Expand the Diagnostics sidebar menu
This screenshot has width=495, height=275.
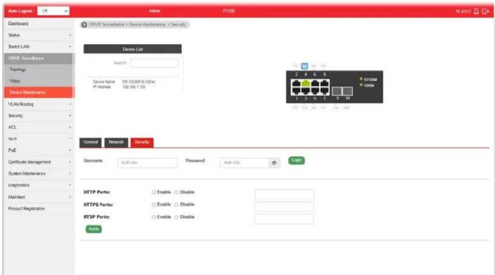[x=39, y=185]
